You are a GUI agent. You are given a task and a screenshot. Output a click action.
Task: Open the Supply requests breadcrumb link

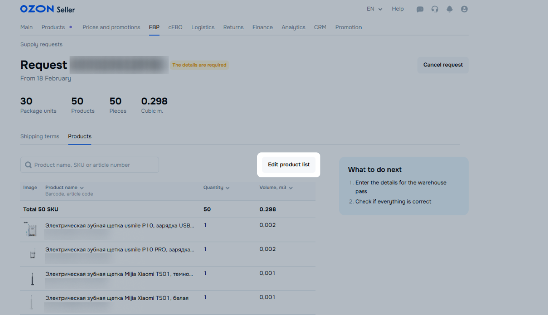tap(41, 44)
